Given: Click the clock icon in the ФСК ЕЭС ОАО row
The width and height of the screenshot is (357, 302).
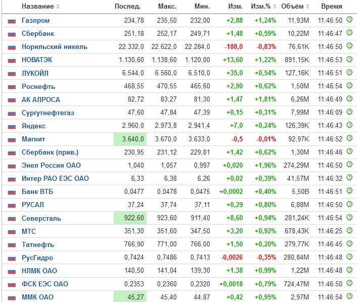Looking at the screenshot, I should tap(349, 283).
